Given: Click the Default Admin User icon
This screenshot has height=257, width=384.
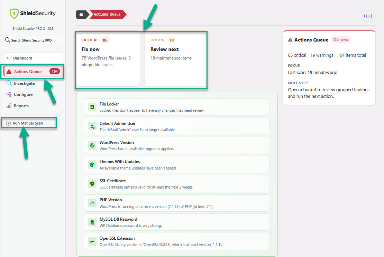Looking at the screenshot, I should point(92,126).
